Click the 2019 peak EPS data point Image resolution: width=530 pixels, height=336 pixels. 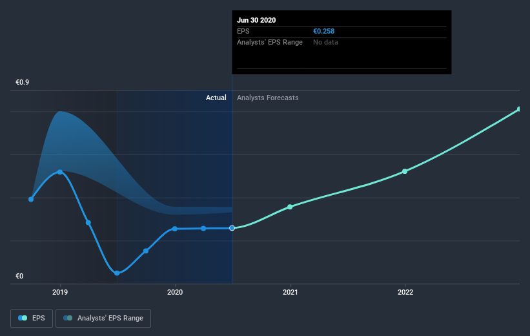(60, 172)
